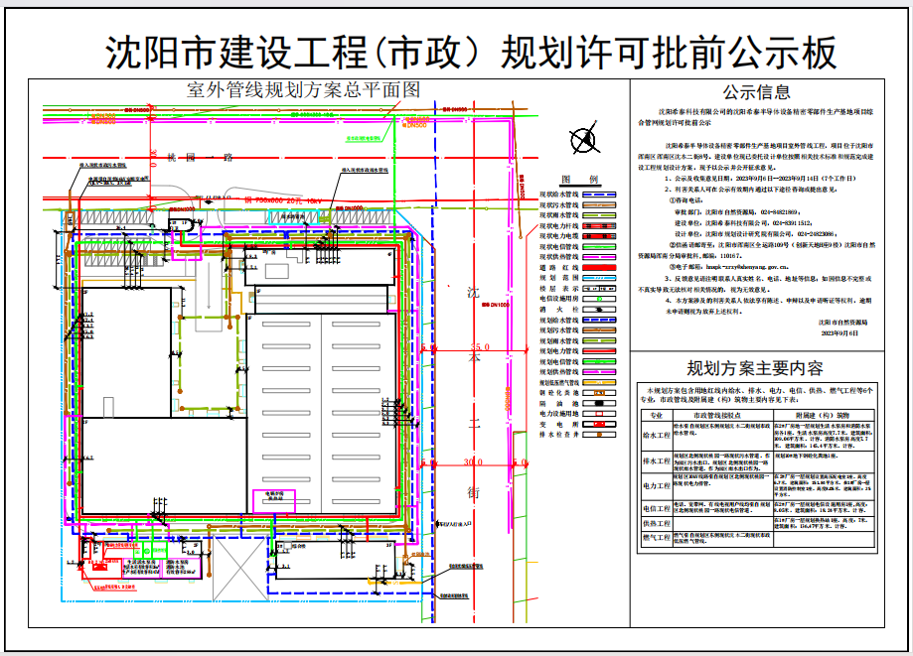The height and width of the screenshot is (656, 913).
Task: Click the 隔油池 legend label
Action: click(x=559, y=403)
